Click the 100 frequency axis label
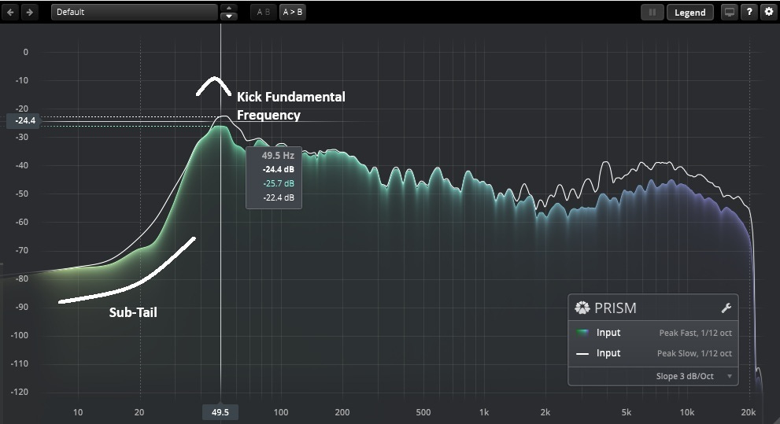This screenshot has height=424, width=780. pos(281,412)
